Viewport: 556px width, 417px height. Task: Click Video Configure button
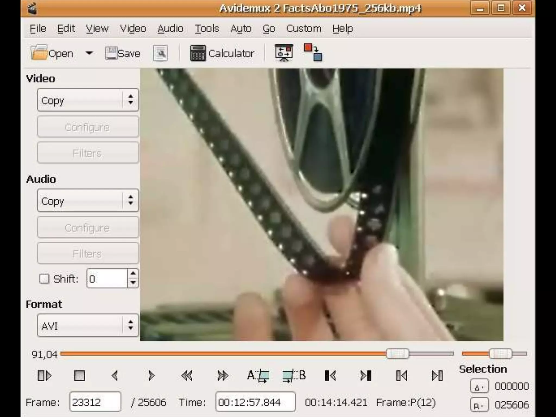(x=88, y=127)
